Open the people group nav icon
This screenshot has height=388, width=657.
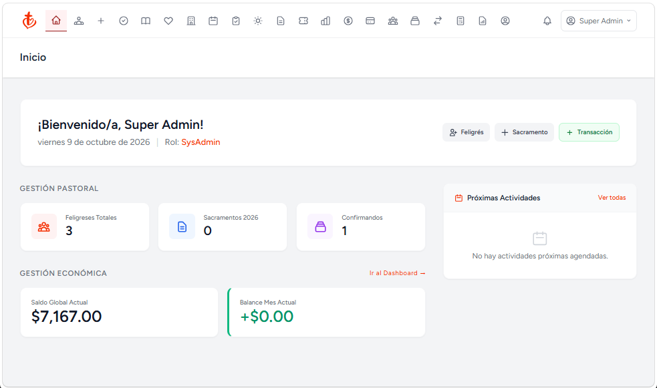393,21
